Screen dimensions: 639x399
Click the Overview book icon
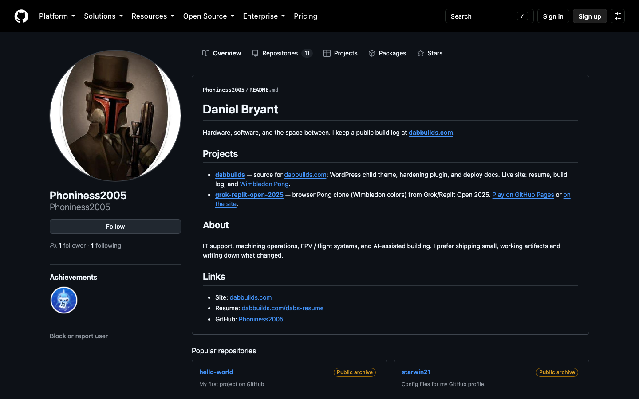tap(206, 53)
